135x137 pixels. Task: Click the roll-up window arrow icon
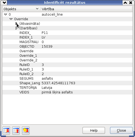pyautogui.click(x=125, y=3)
